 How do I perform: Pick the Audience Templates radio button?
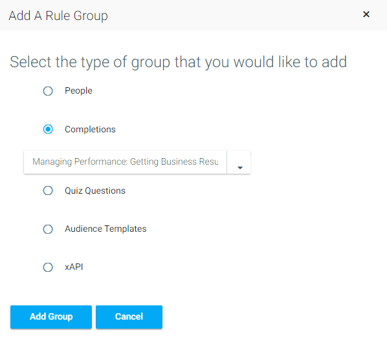click(x=48, y=229)
